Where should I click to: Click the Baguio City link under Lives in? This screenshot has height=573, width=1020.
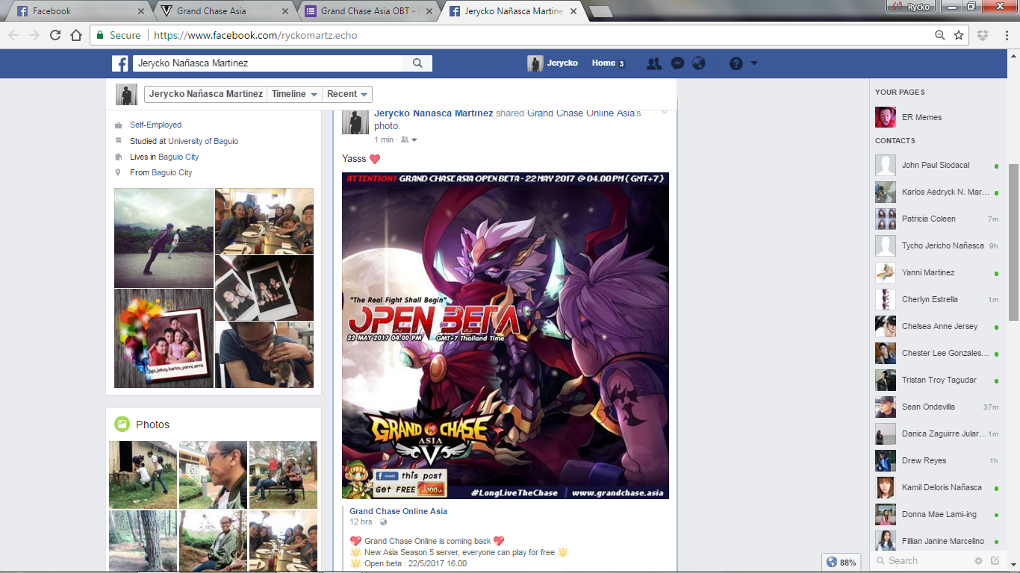coord(178,157)
